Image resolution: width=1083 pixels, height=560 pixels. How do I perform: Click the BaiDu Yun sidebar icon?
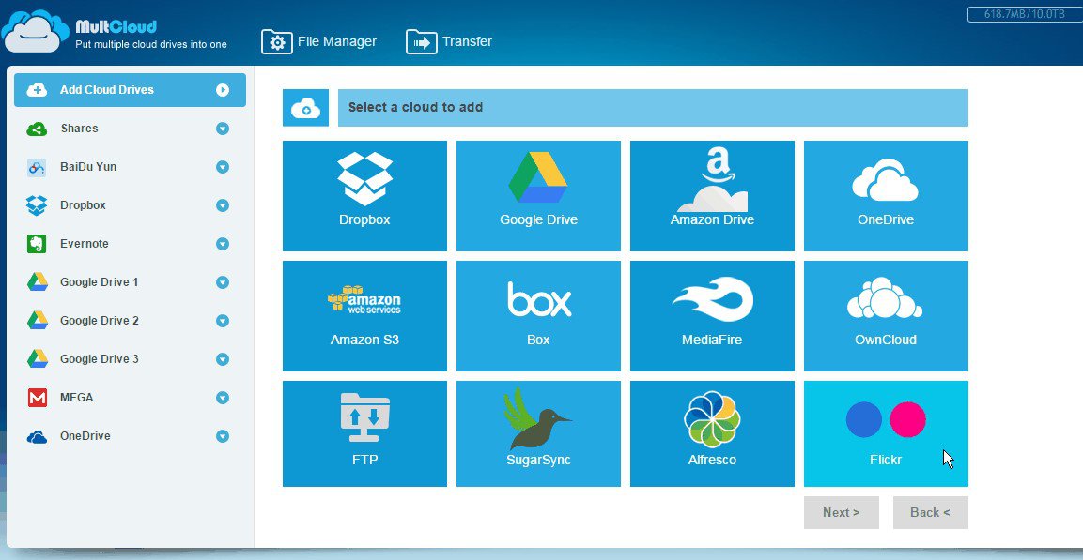click(37, 167)
